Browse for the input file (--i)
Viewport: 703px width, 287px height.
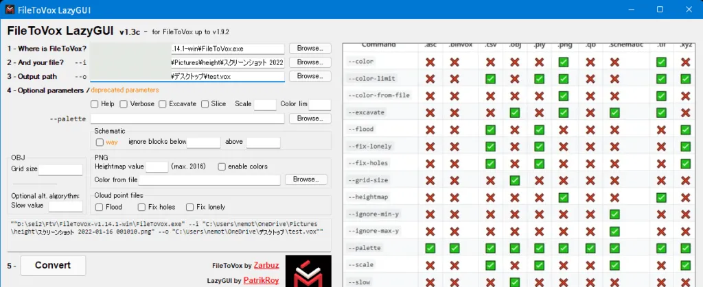tap(310, 62)
